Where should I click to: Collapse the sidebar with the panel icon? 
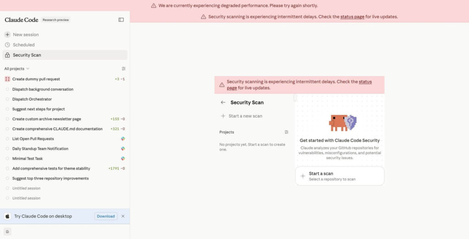pos(121,20)
